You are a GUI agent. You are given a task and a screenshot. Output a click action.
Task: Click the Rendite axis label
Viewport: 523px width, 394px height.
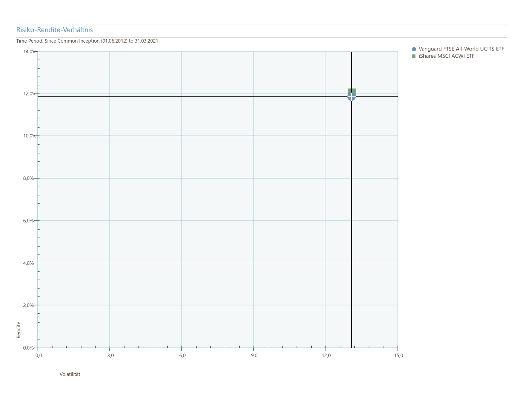(x=19, y=330)
